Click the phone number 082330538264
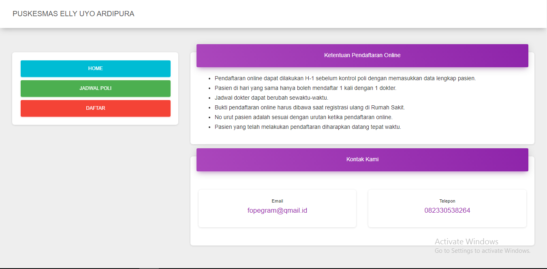Viewport: 547px width, 269px height. (x=447, y=211)
